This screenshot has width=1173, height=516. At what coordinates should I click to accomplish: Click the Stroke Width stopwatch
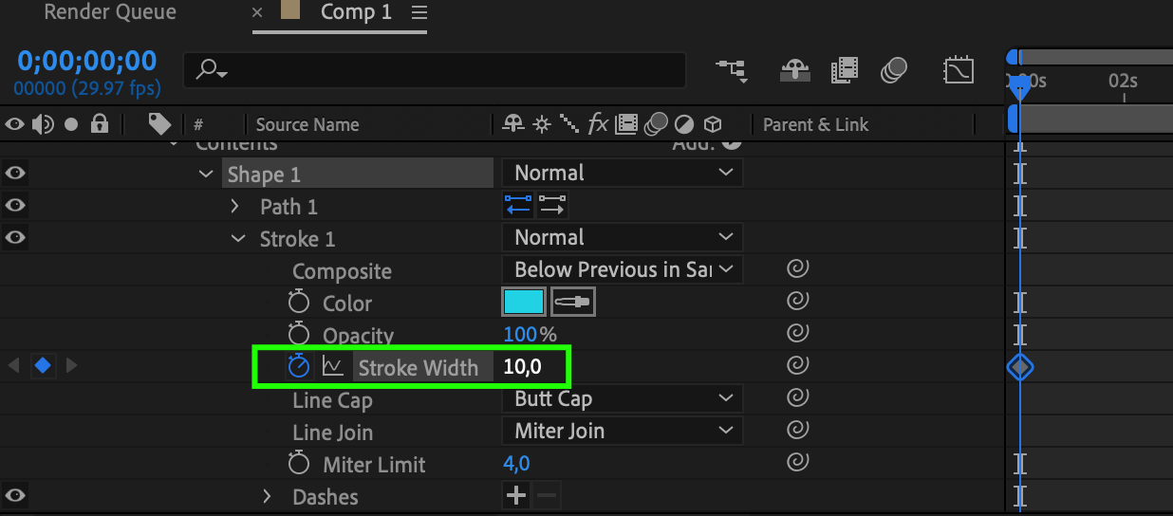coord(299,366)
